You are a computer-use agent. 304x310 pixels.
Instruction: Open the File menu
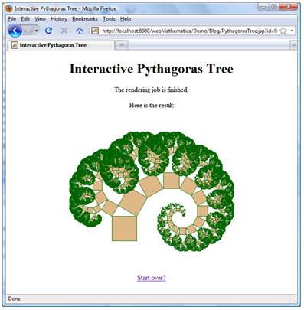click(12, 19)
